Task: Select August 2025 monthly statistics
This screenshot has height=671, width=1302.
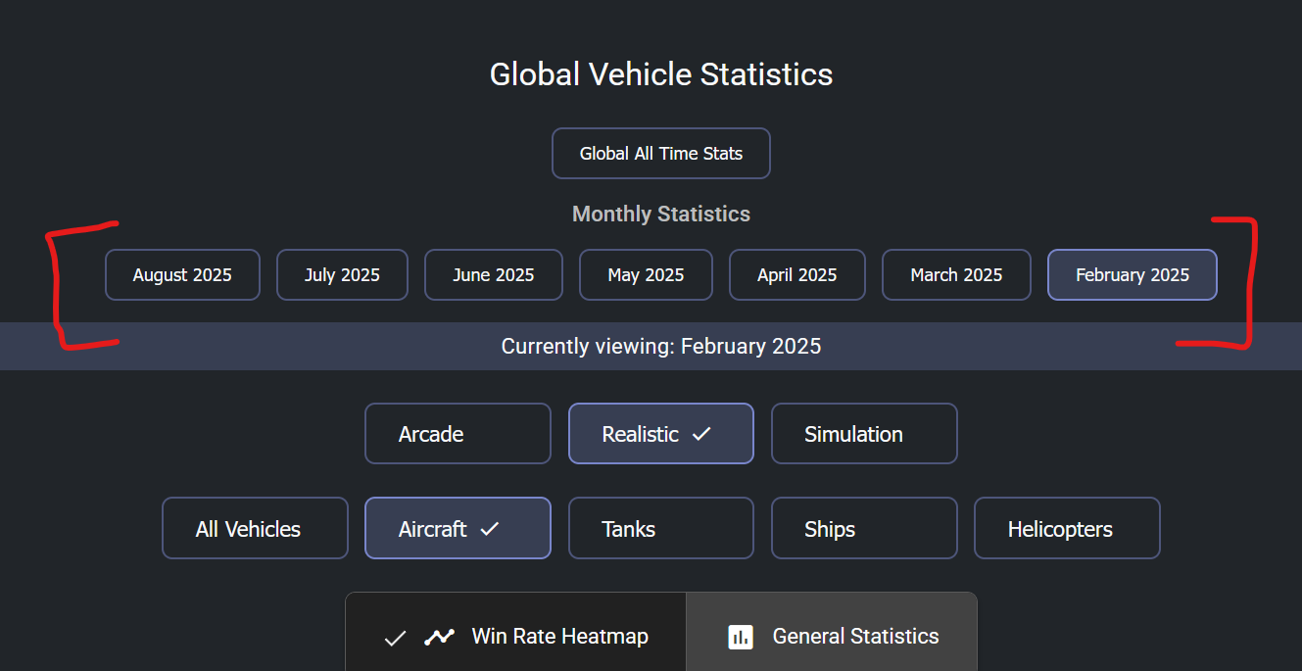Action: [x=182, y=275]
